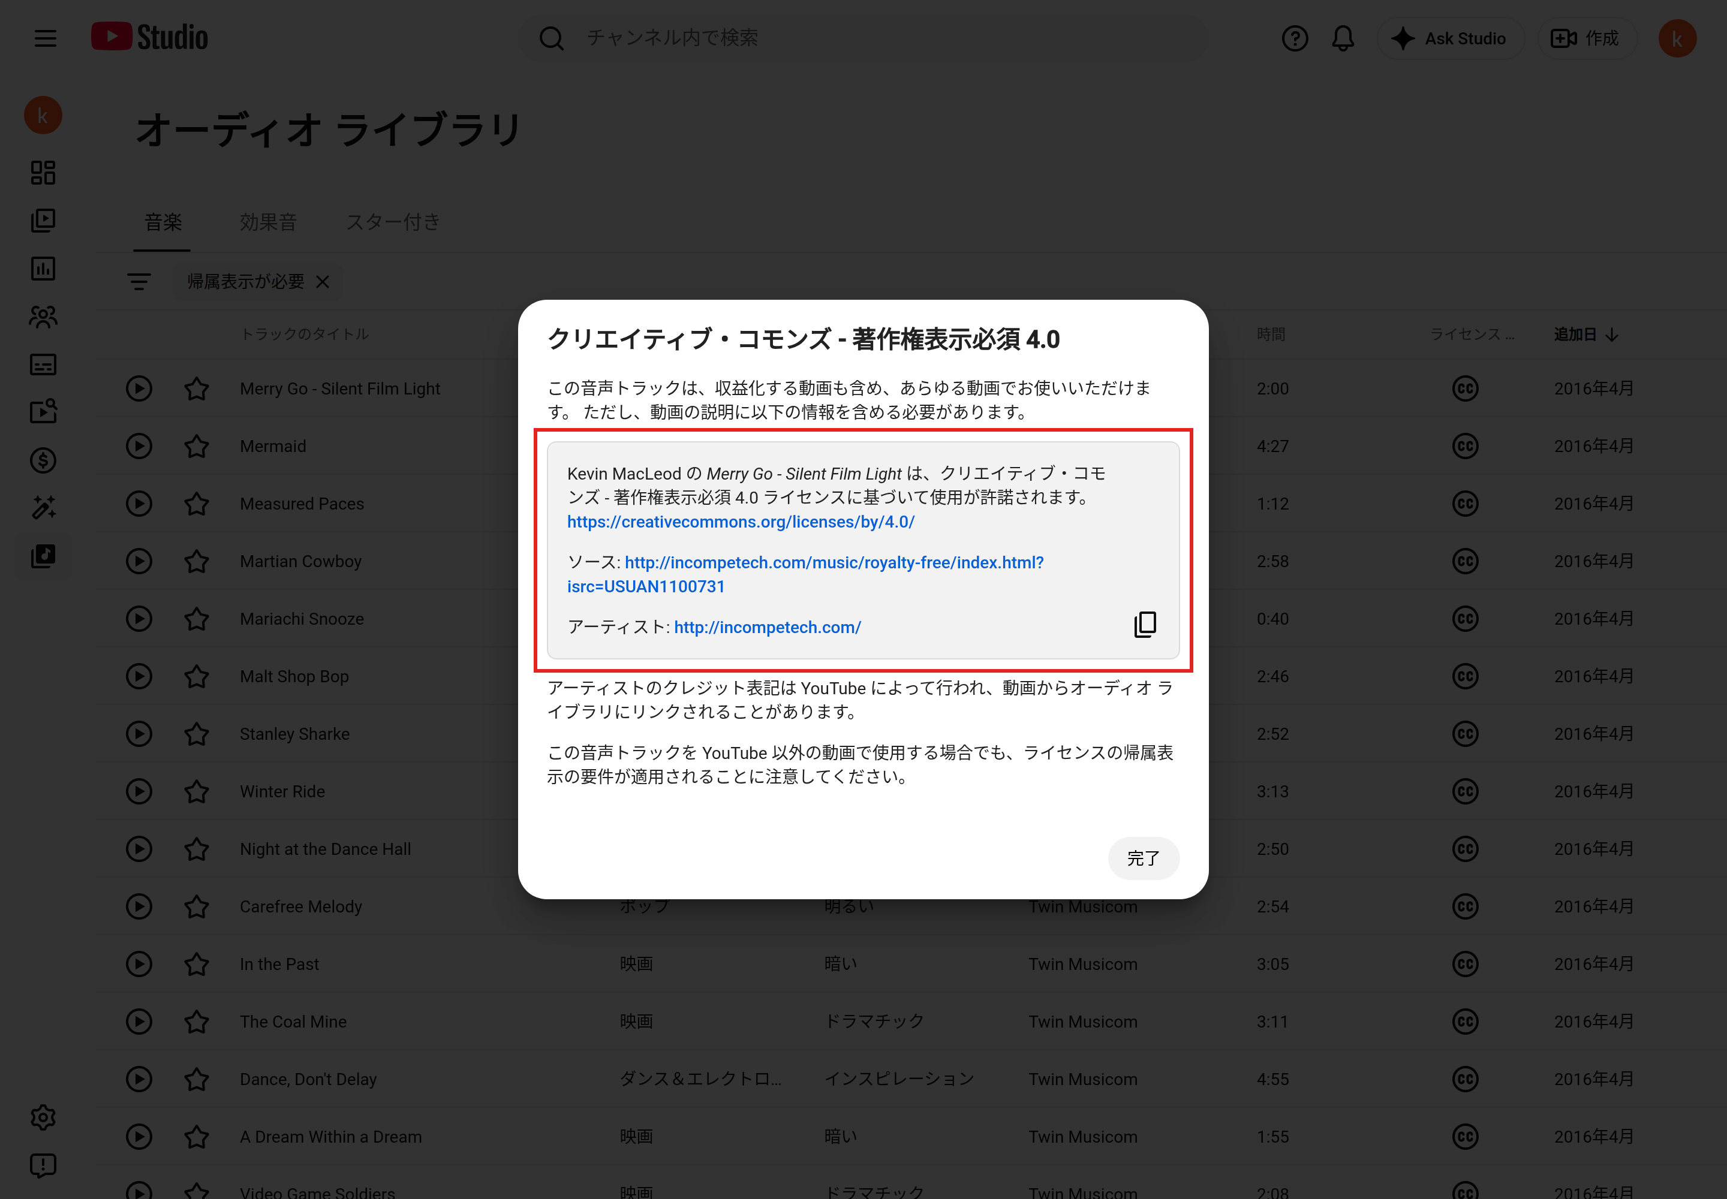Remove the 帰属表示が必要 filter chip
The height and width of the screenshot is (1199, 1727).
[x=323, y=282]
